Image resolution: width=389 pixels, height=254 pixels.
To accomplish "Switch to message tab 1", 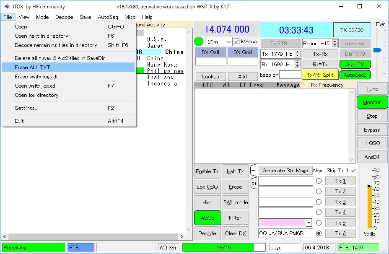I will pos(254,171).
